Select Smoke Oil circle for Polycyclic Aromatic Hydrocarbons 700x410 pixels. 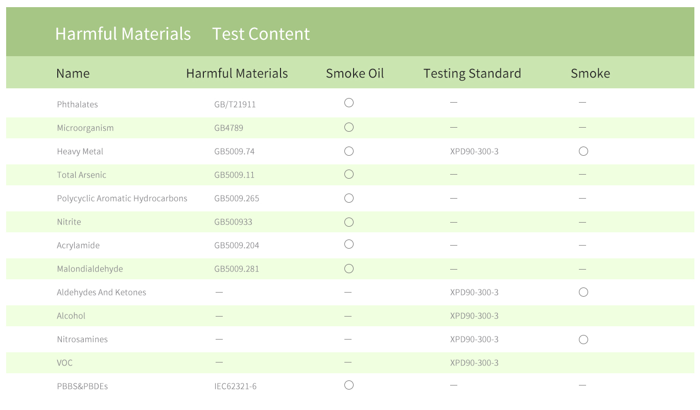tap(349, 198)
